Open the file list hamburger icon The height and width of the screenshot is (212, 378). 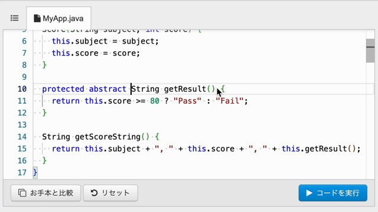[x=14, y=18]
